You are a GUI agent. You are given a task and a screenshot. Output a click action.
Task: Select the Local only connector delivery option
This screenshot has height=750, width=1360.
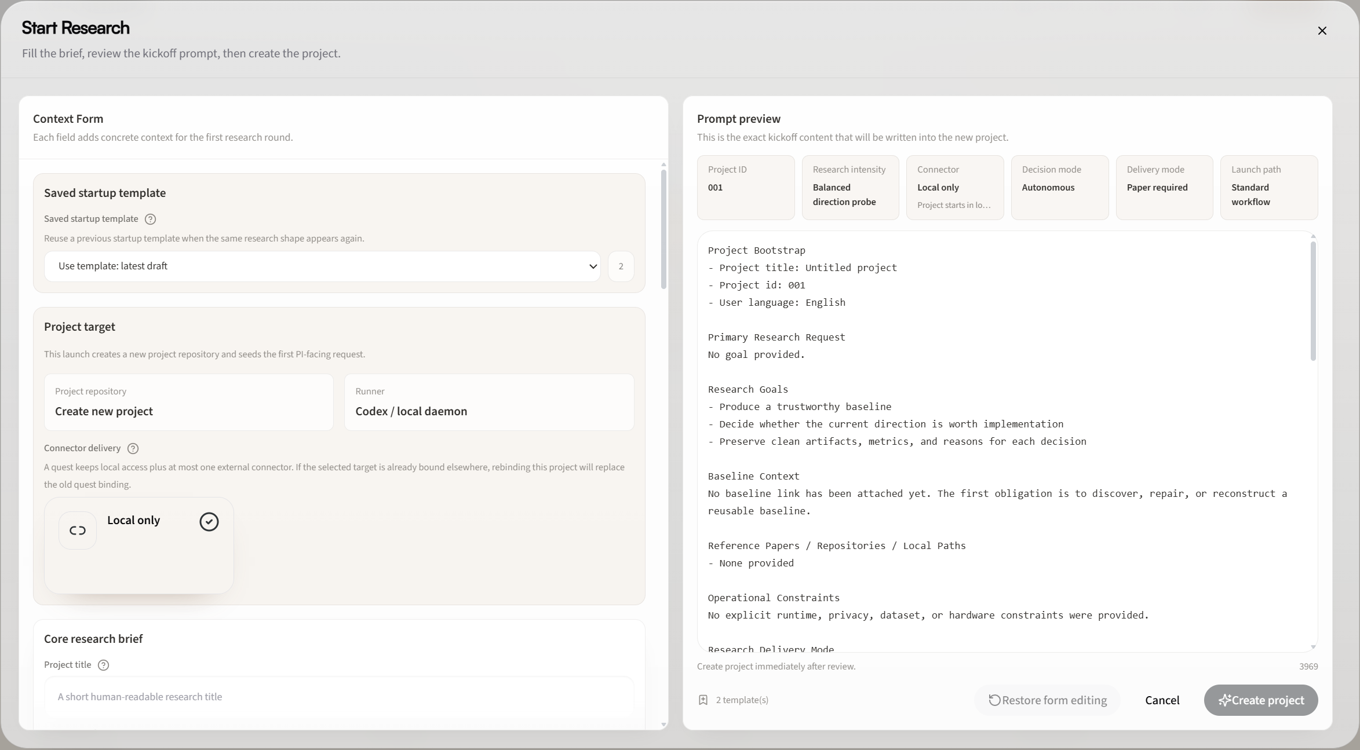point(138,545)
